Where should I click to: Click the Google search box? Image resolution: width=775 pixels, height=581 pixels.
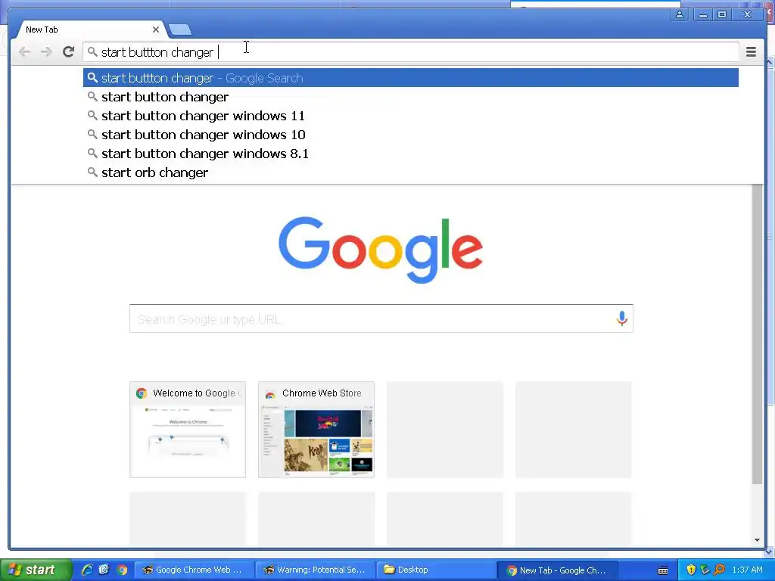(381, 318)
